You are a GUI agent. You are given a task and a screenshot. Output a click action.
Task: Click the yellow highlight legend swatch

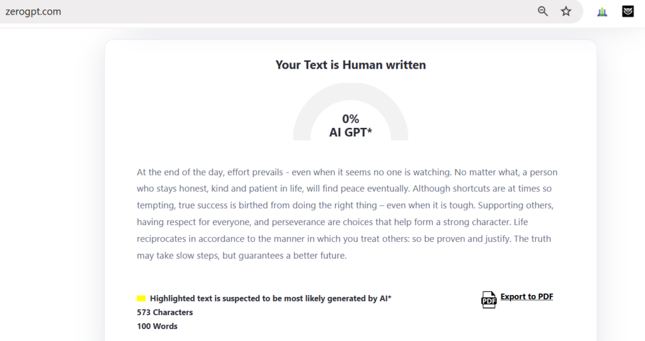141,298
